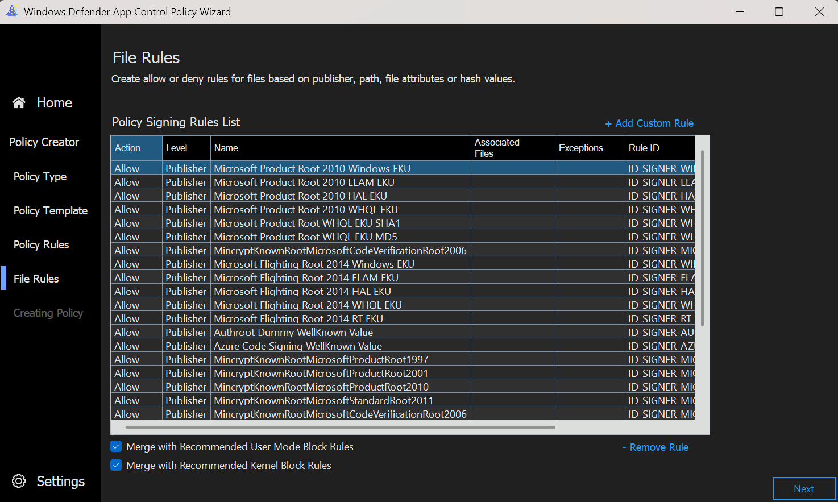Open Settings via the gear icon

coord(19,481)
